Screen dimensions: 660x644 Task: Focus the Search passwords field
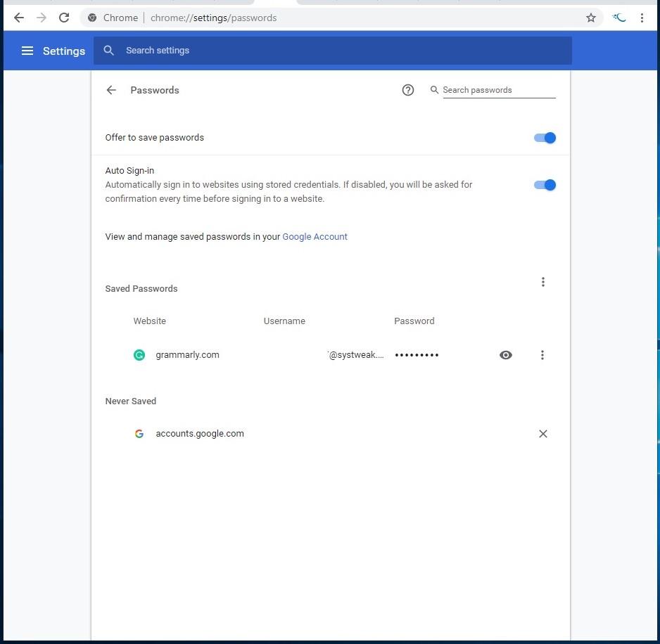[x=499, y=90]
